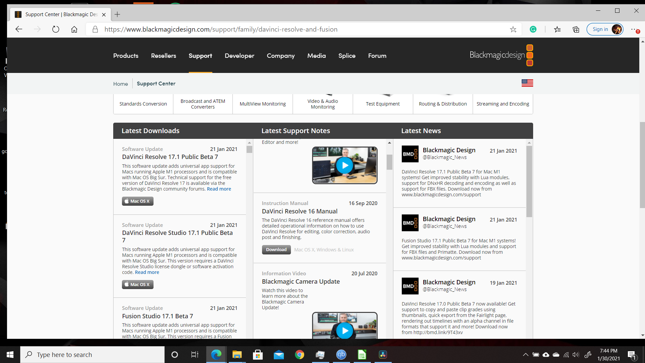The height and width of the screenshot is (363, 645).
Task: Select the Standards Conversion category
Action: (143, 104)
